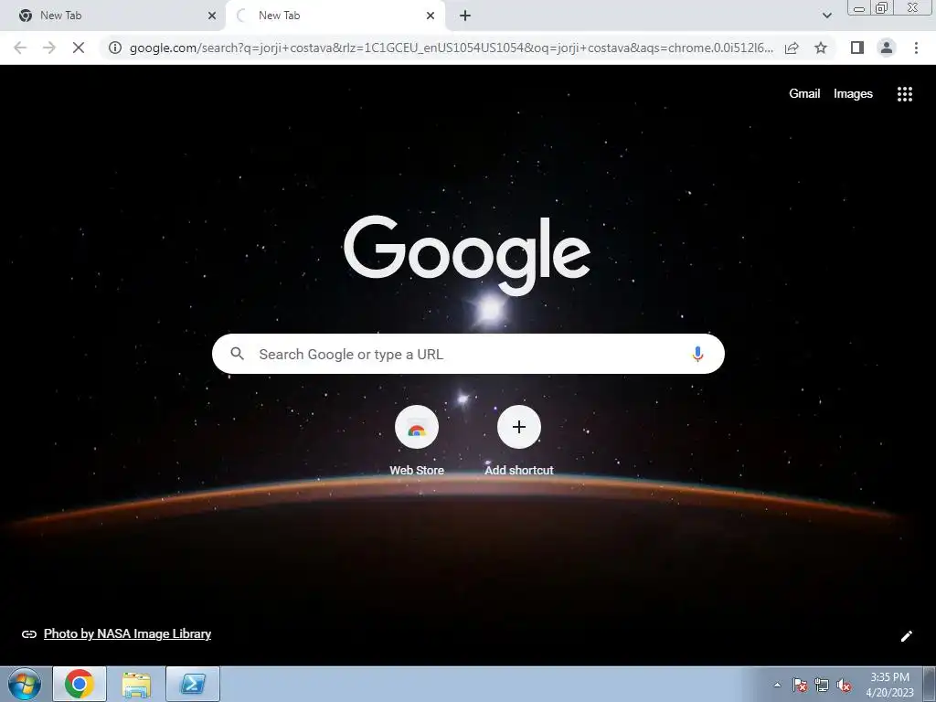Open PowerShell from the taskbar
936x702 pixels.
tap(193, 684)
